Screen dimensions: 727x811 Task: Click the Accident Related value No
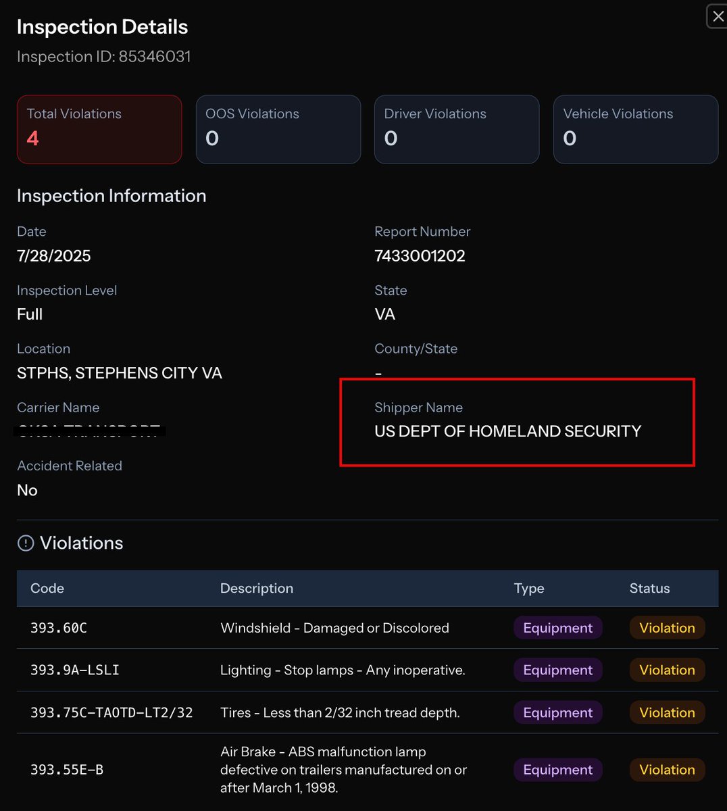(27, 490)
